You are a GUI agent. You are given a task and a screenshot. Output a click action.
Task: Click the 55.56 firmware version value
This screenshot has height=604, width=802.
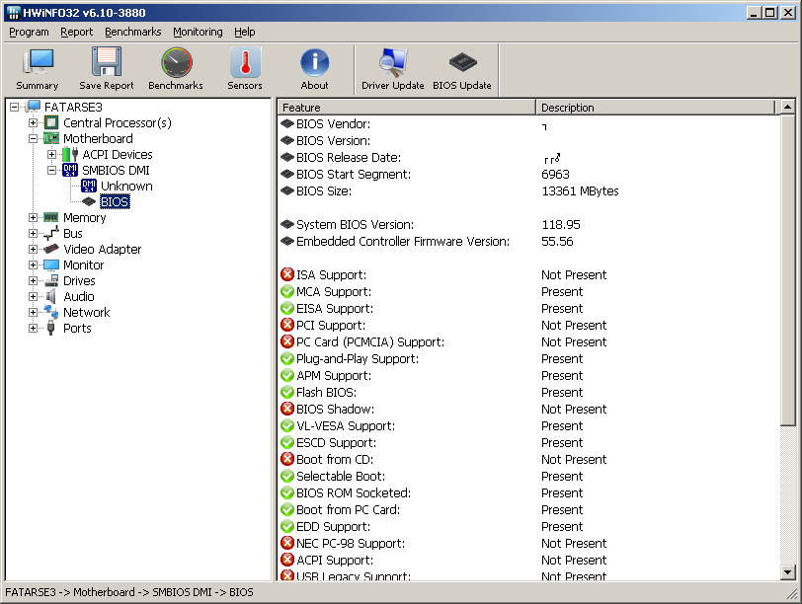(557, 241)
